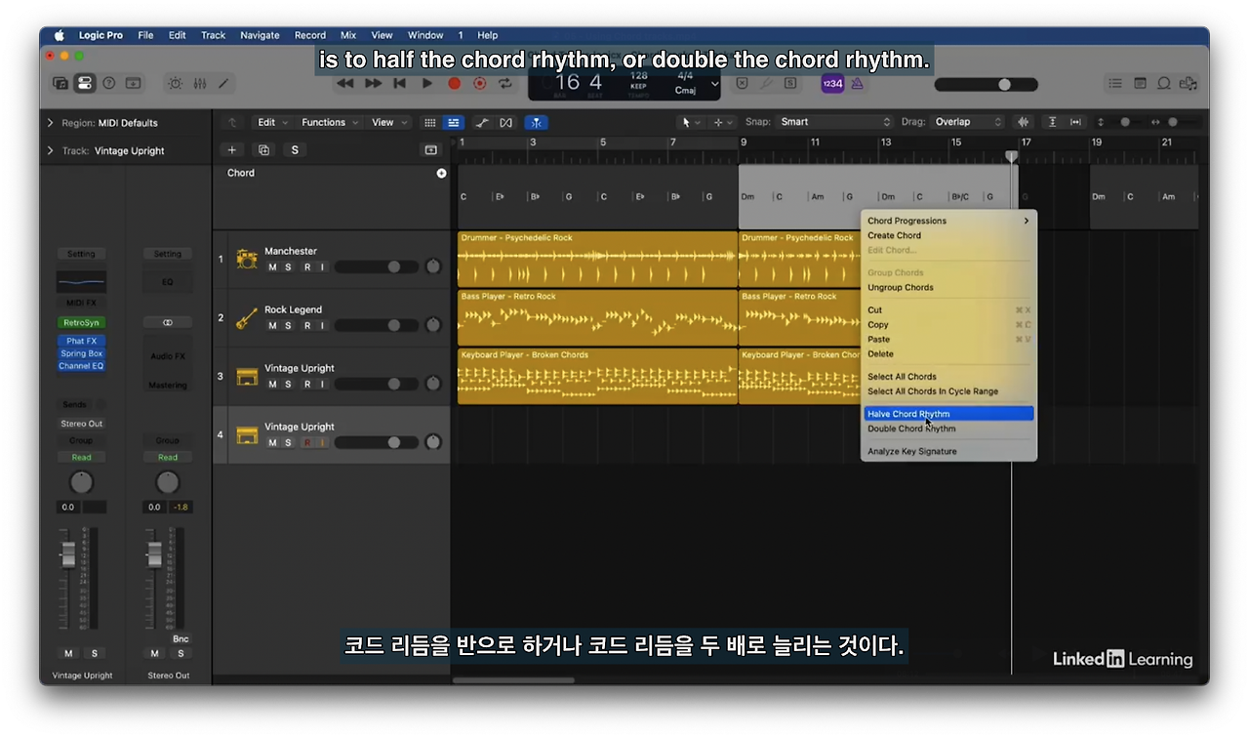Open the Edit dropdown in tracks area
Image resolution: width=1249 pixels, height=738 pixels.
point(271,122)
